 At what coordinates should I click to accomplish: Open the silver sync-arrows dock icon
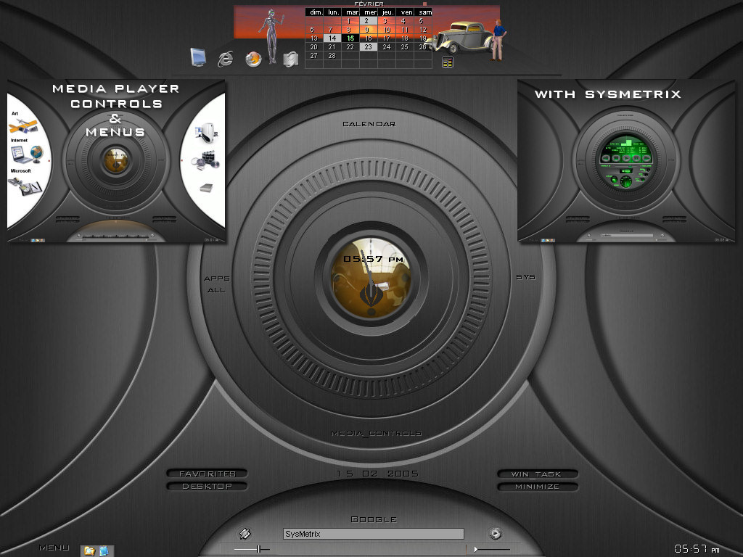pos(290,59)
